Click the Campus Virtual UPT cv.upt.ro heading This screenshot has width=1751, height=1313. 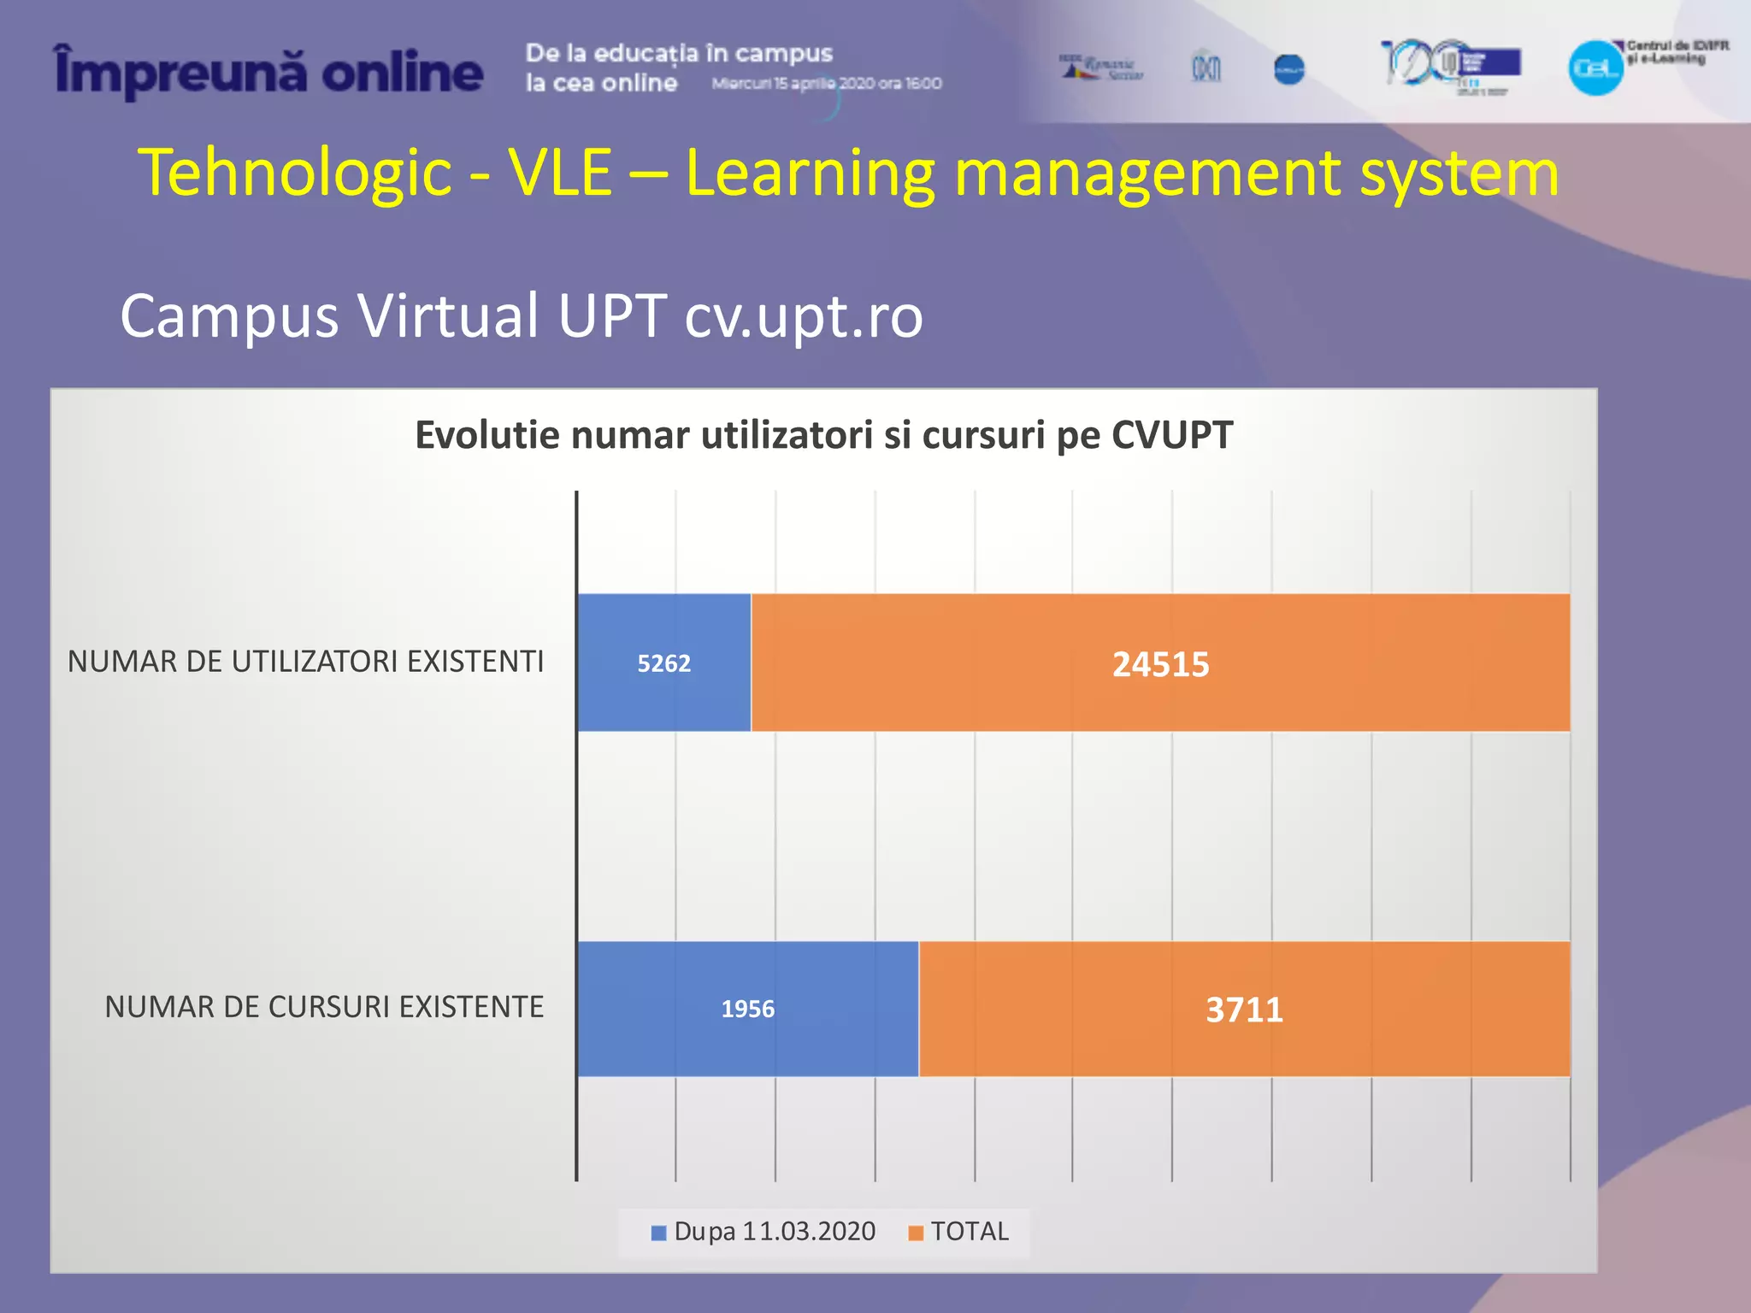[x=522, y=317]
